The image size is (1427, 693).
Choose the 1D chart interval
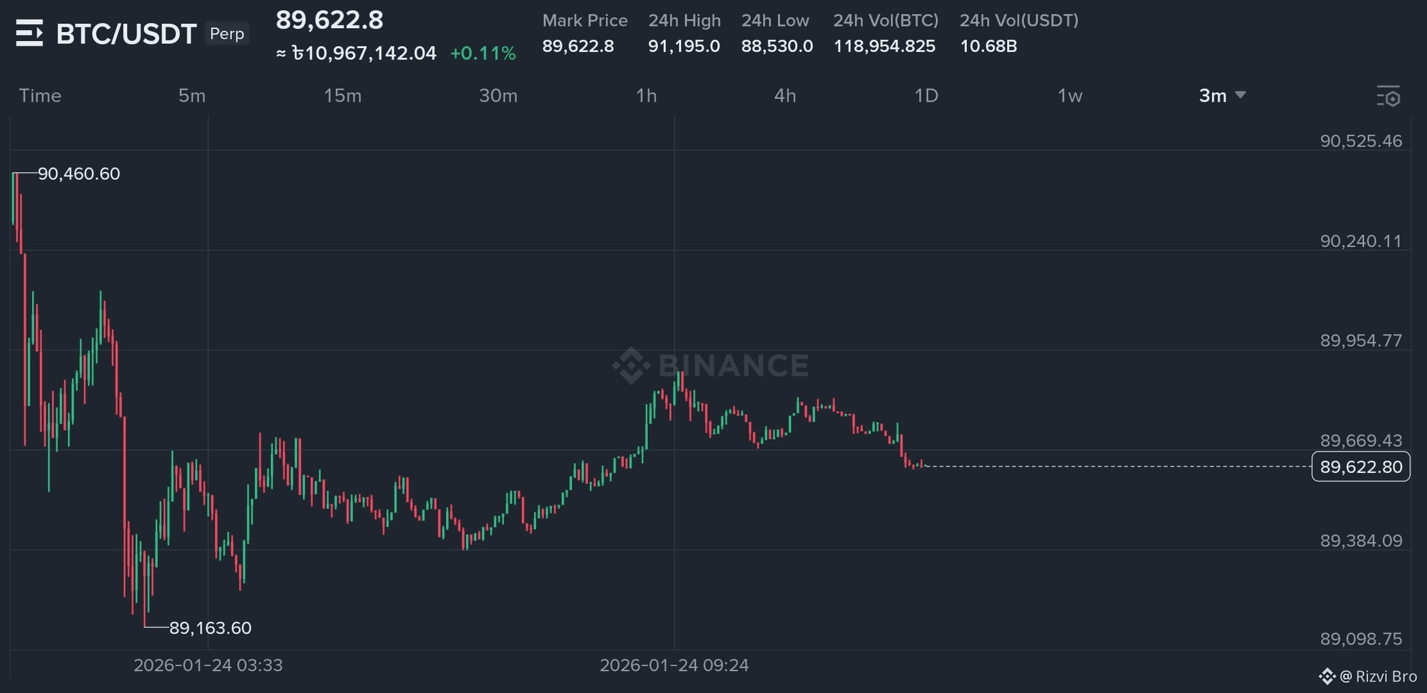pos(926,96)
